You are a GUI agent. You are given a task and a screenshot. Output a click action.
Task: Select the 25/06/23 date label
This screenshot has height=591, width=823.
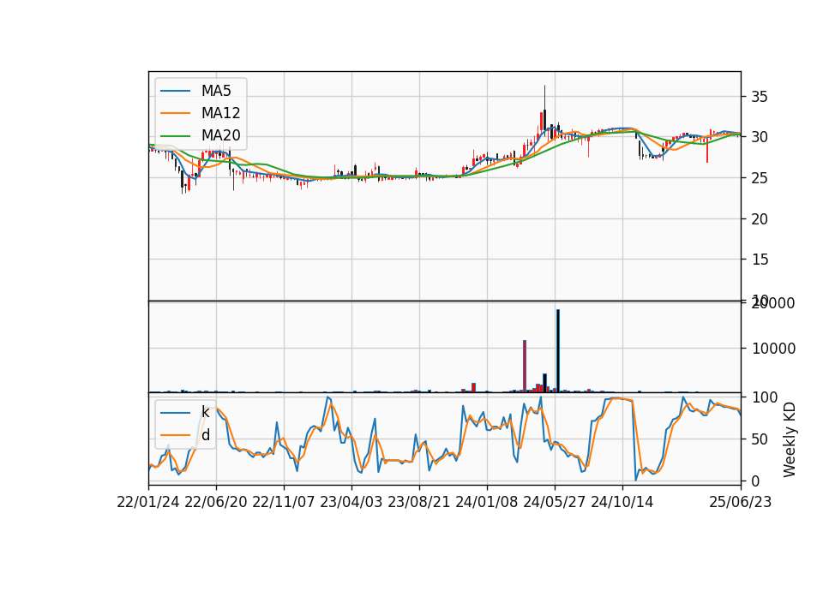[x=741, y=503]
